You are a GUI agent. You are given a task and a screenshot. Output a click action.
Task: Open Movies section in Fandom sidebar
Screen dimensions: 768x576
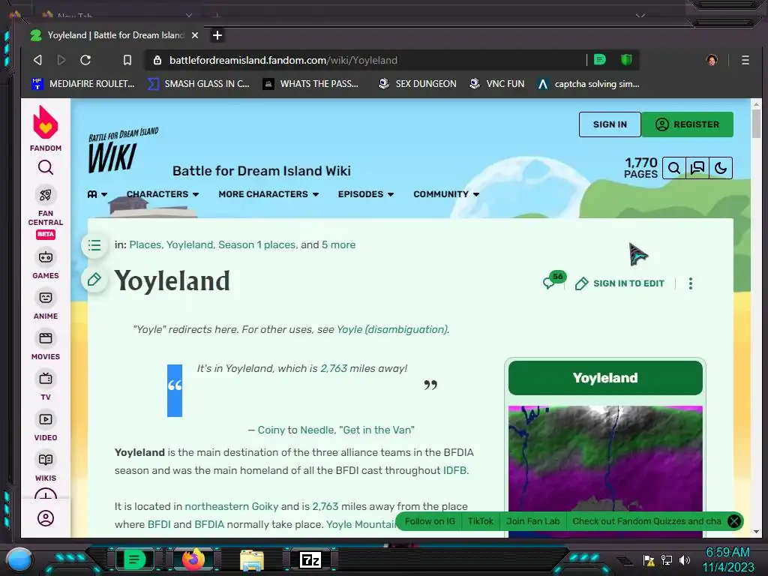(x=46, y=345)
